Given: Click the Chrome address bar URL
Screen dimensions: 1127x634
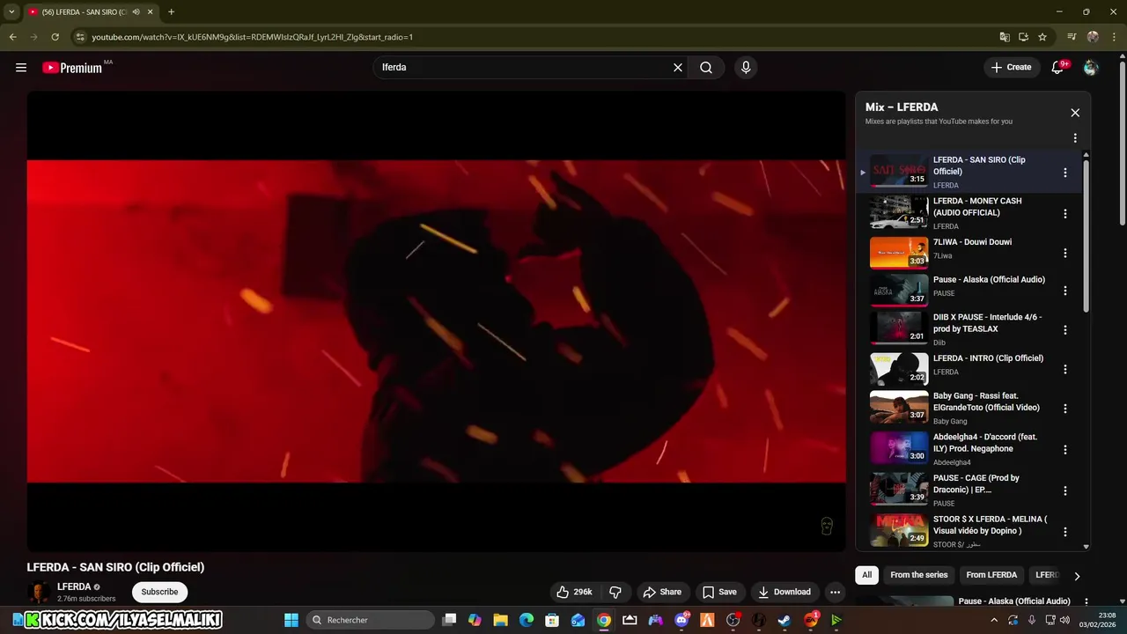Looking at the screenshot, I should (252, 37).
